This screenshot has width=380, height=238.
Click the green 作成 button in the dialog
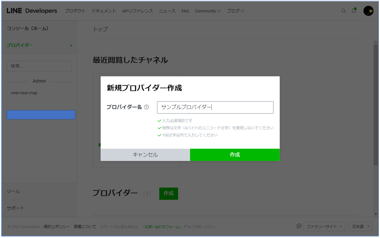[235, 155]
